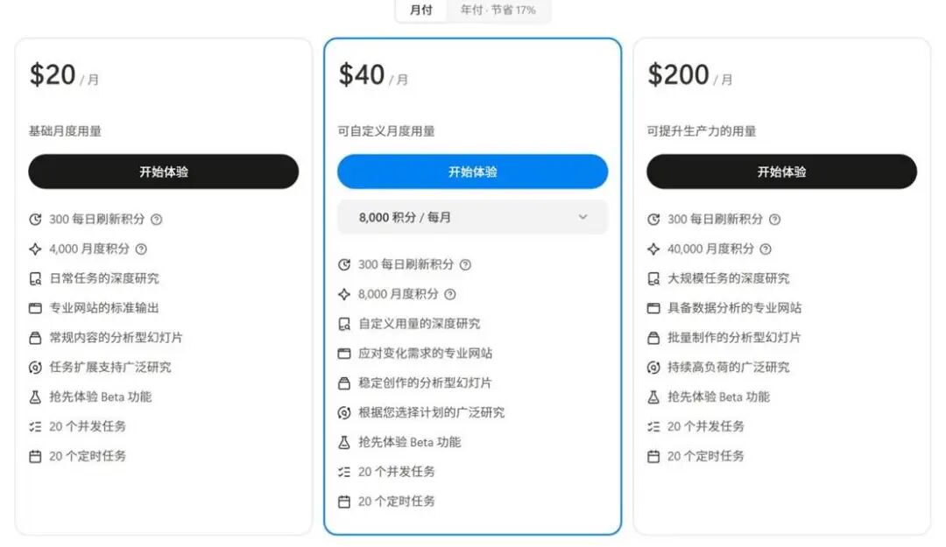Image resolution: width=946 pixels, height=547 pixels.
Task: Click 应对变化需求的专业网站 feature text
Action: (x=425, y=354)
